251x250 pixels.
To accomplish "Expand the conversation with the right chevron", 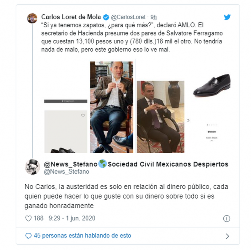I will (227, 236).
